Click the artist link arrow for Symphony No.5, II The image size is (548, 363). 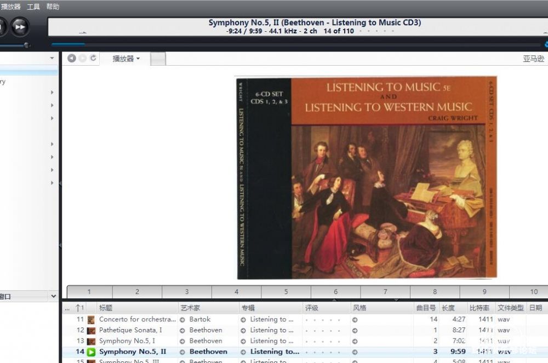click(182, 352)
